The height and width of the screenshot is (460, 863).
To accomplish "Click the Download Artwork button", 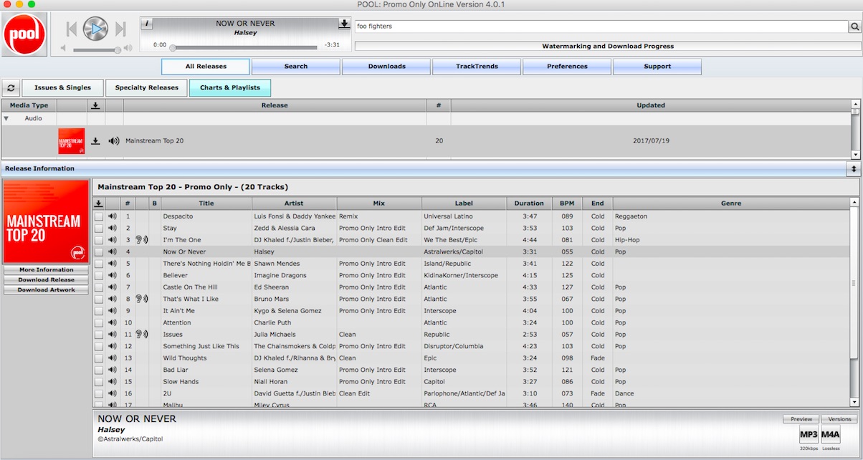I will click(x=46, y=290).
